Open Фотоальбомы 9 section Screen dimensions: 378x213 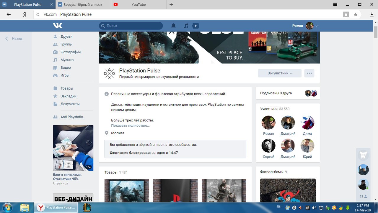click(x=273, y=172)
